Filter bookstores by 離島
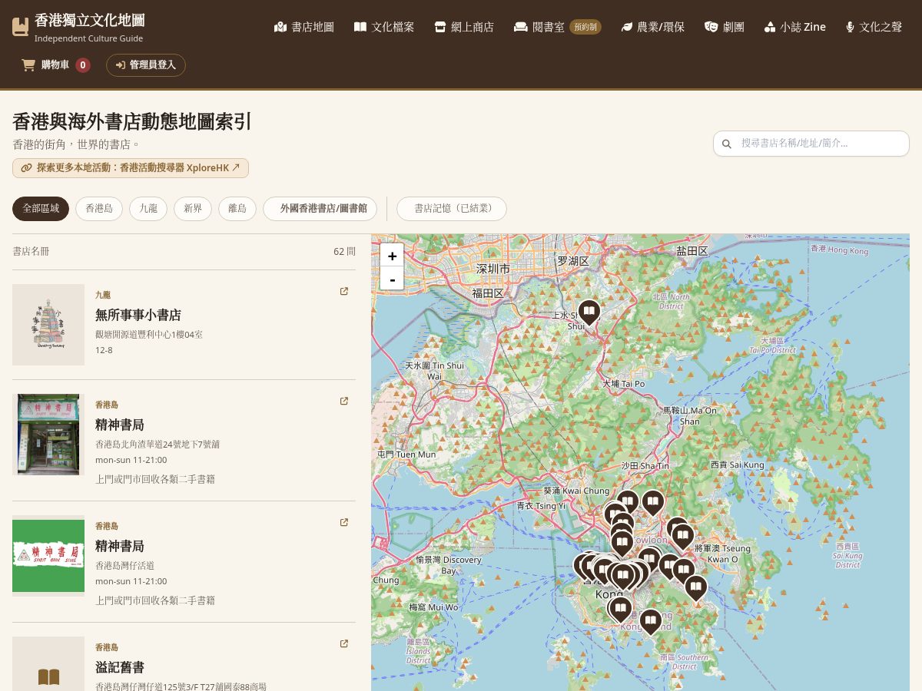The image size is (922, 691). pyautogui.click(x=237, y=208)
